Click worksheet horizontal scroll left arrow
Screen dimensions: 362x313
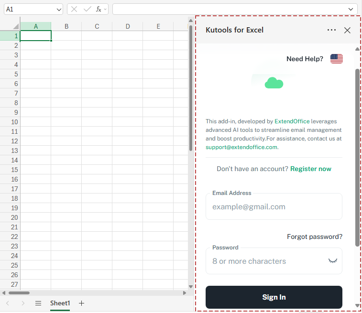[4, 293]
